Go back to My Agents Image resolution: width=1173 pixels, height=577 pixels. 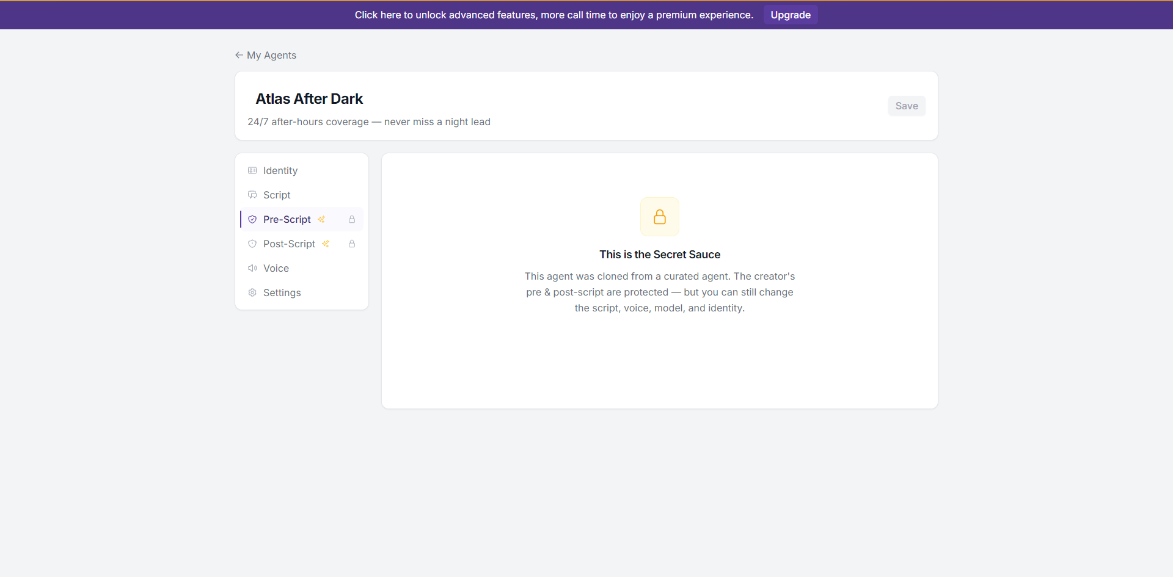[266, 55]
